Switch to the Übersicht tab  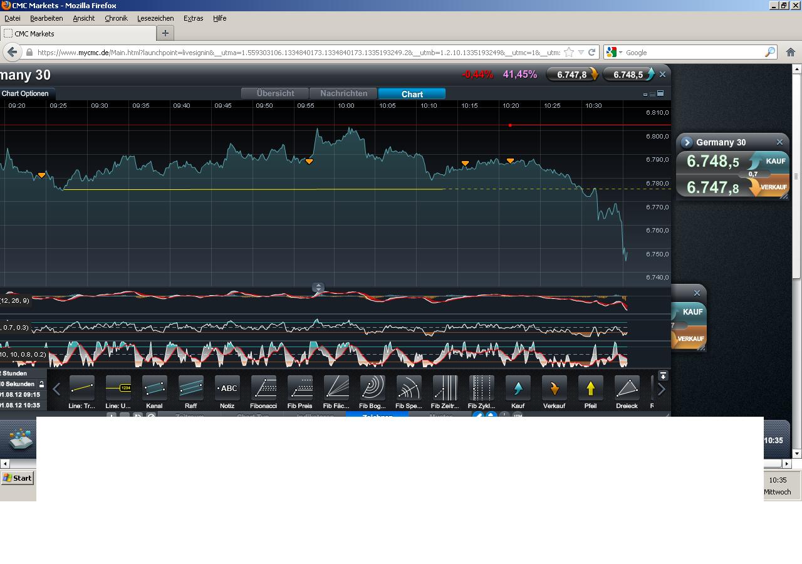coord(275,93)
